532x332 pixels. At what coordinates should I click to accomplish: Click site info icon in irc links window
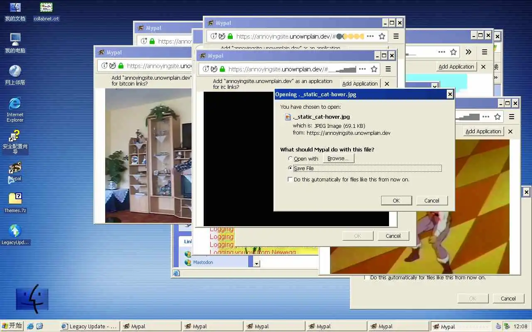206,69
